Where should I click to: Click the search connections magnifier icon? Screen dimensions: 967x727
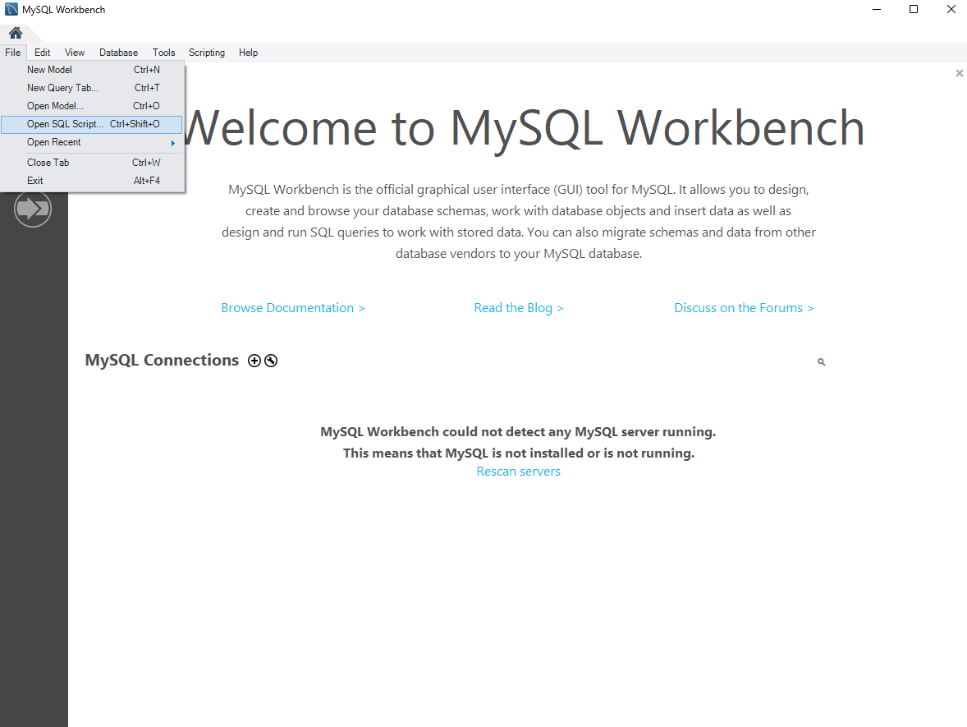(x=821, y=361)
